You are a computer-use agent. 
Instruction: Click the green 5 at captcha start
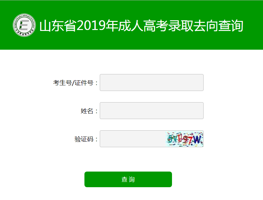(x=169, y=139)
